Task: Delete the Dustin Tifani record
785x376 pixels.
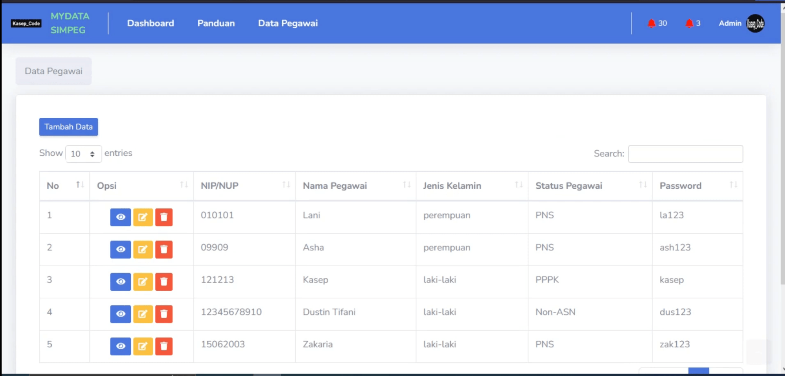Action: click(x=164, y=314)
